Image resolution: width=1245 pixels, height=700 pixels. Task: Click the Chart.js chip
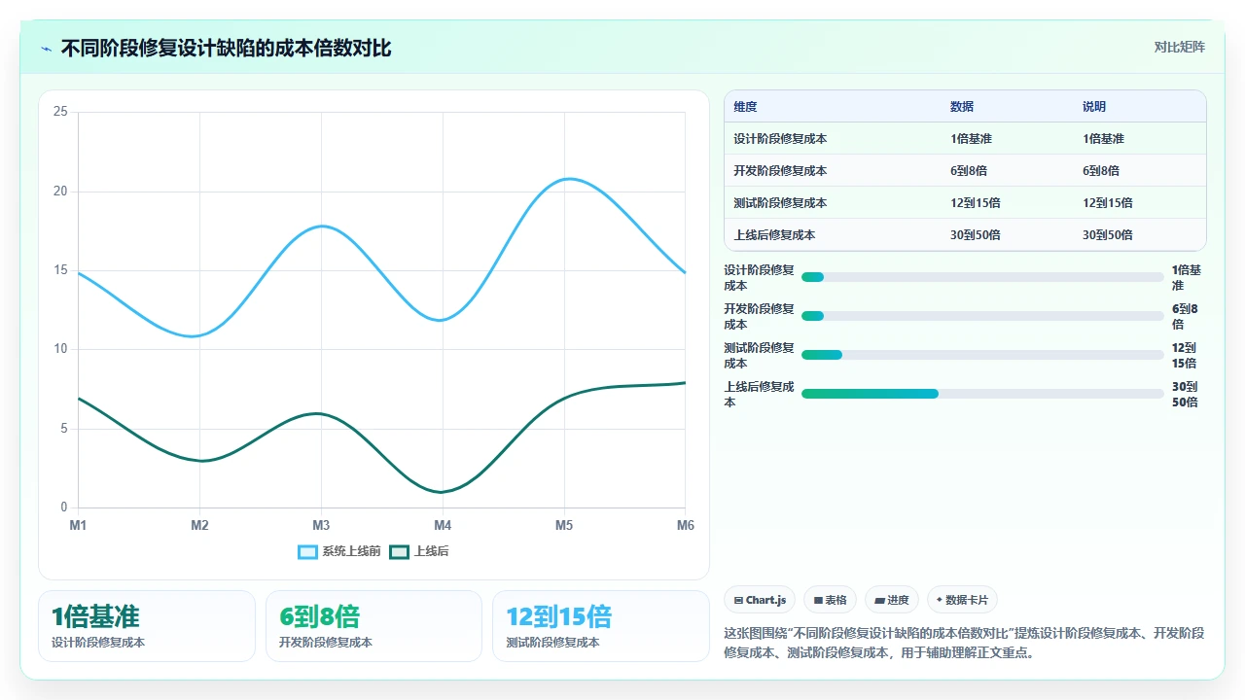pyautogui.click(x=761, y=600)
